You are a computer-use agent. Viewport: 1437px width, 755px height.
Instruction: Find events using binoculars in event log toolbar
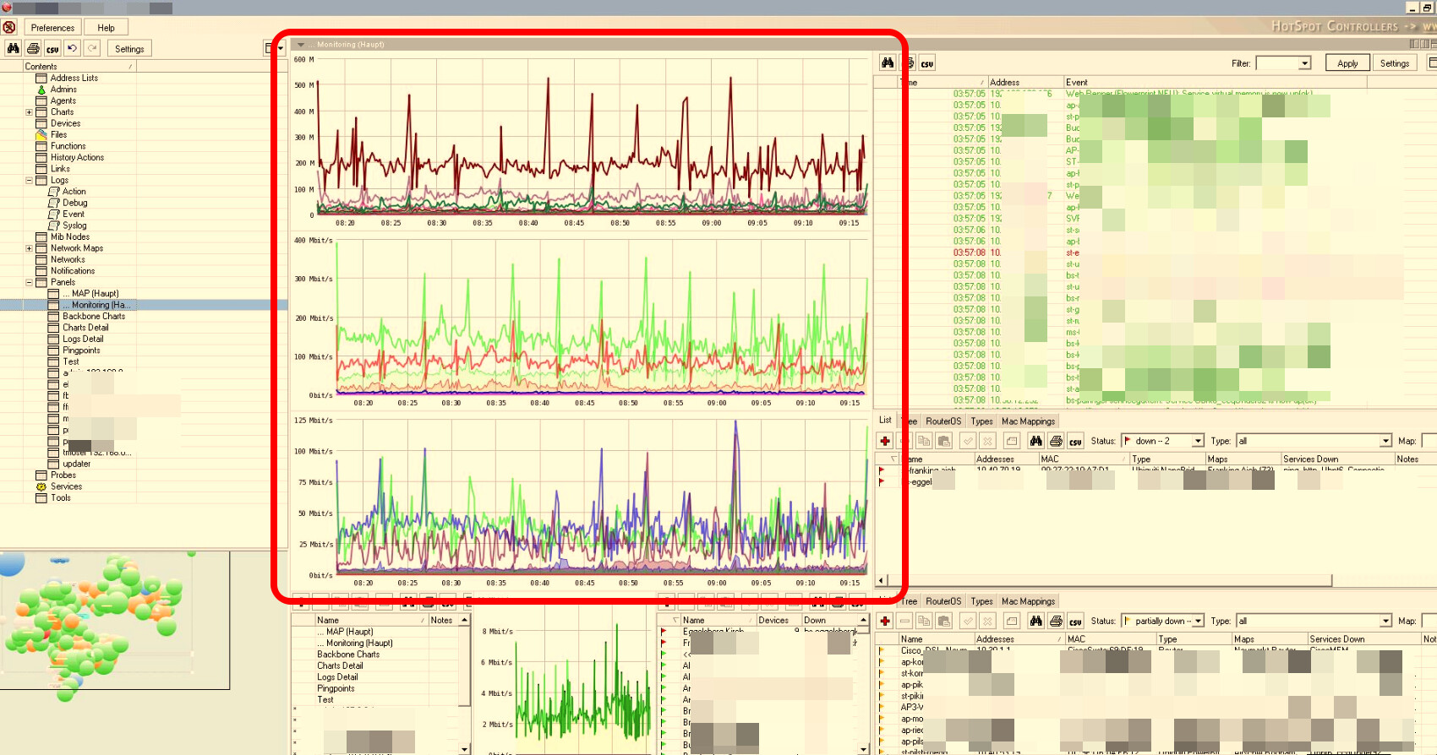888,63
